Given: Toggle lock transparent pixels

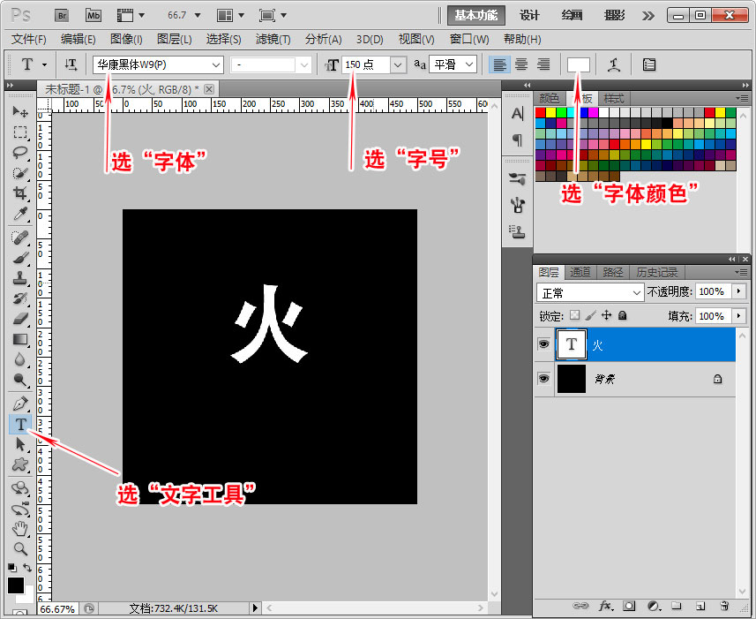Looking at the screenshot, I should pos(574,315).
